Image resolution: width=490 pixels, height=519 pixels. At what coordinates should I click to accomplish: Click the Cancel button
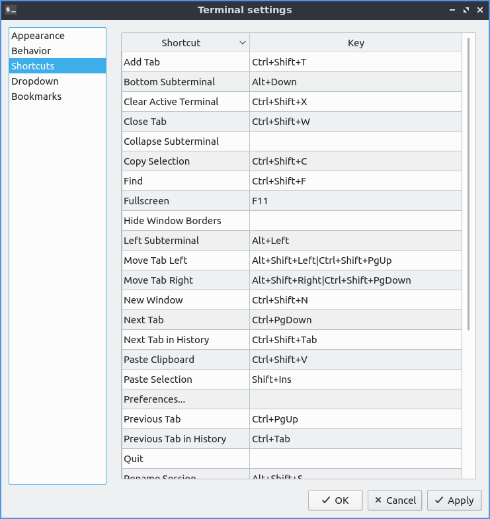click(x=394, y=500)
